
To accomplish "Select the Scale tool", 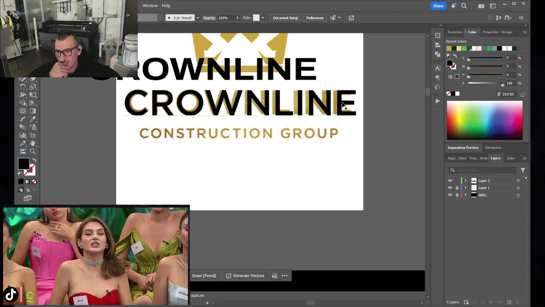I will (33, 86).
